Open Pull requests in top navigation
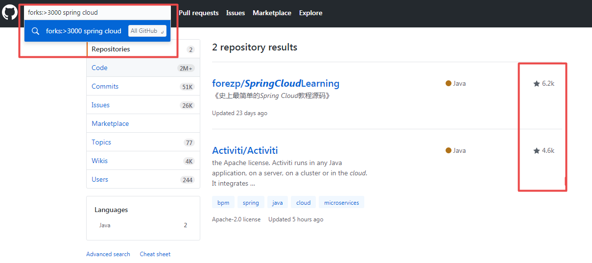 (x=199, y=13)
